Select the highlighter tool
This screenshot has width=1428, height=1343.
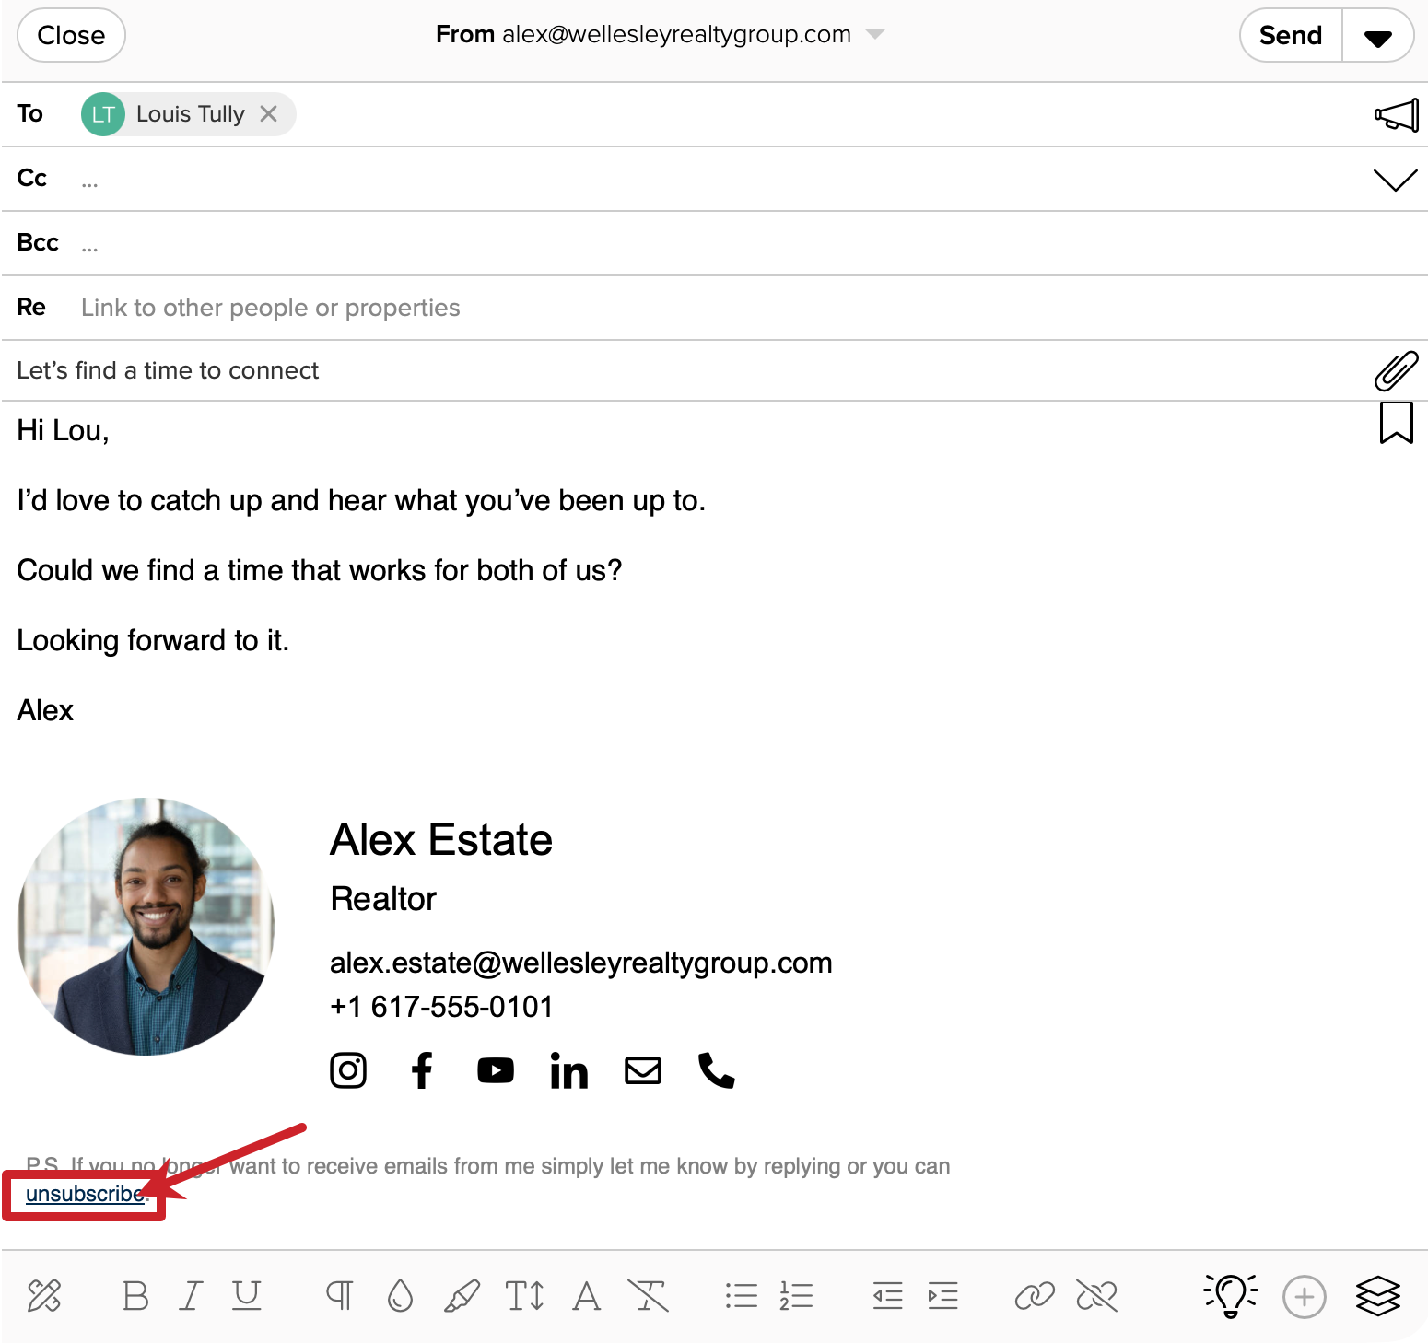point(462,1296)
